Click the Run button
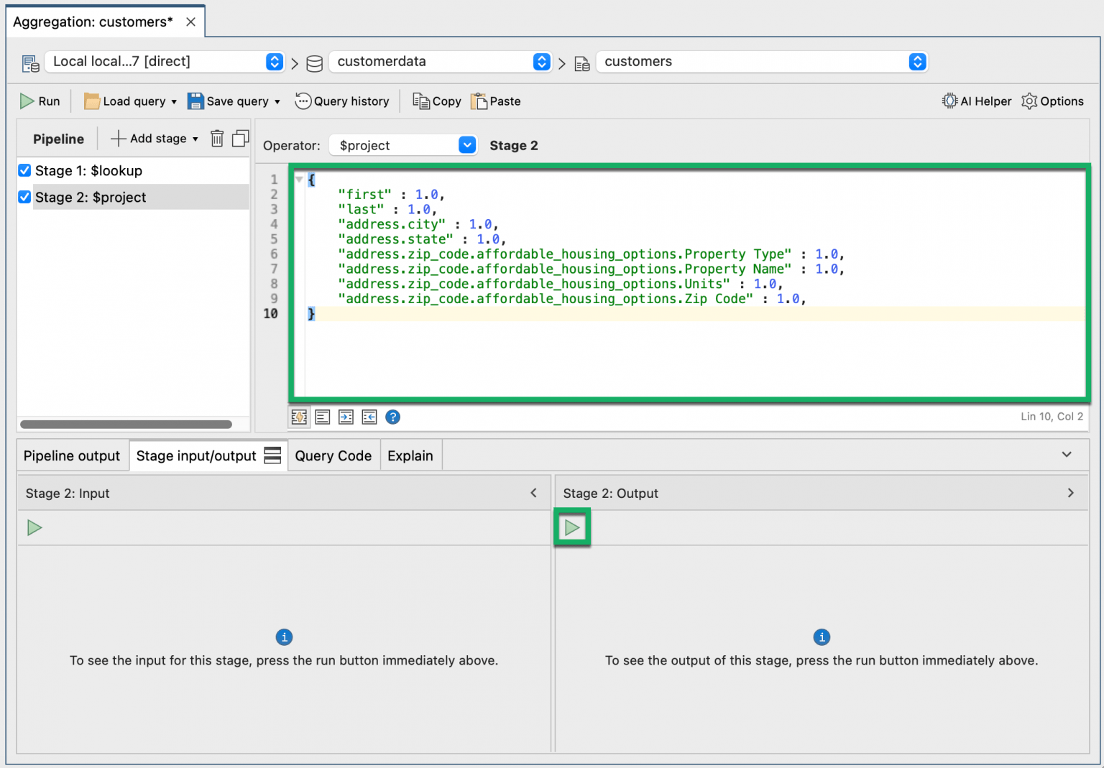Image resolution: width=1104 pixels, height=768 pixels. click(40, 101)
